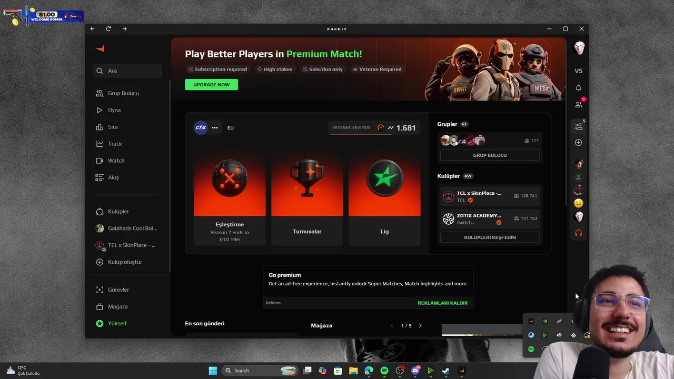The width and height of the screenshot is (674, 379).
Task: Click the VS icon in right sidebar
Action: [579, 71]
